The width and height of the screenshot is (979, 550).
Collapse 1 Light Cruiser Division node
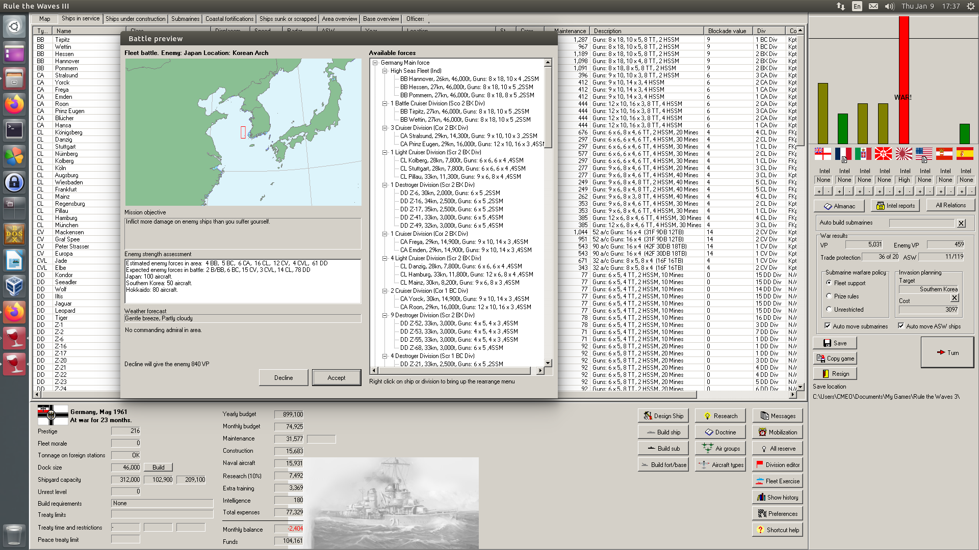[x=385, y=152]
